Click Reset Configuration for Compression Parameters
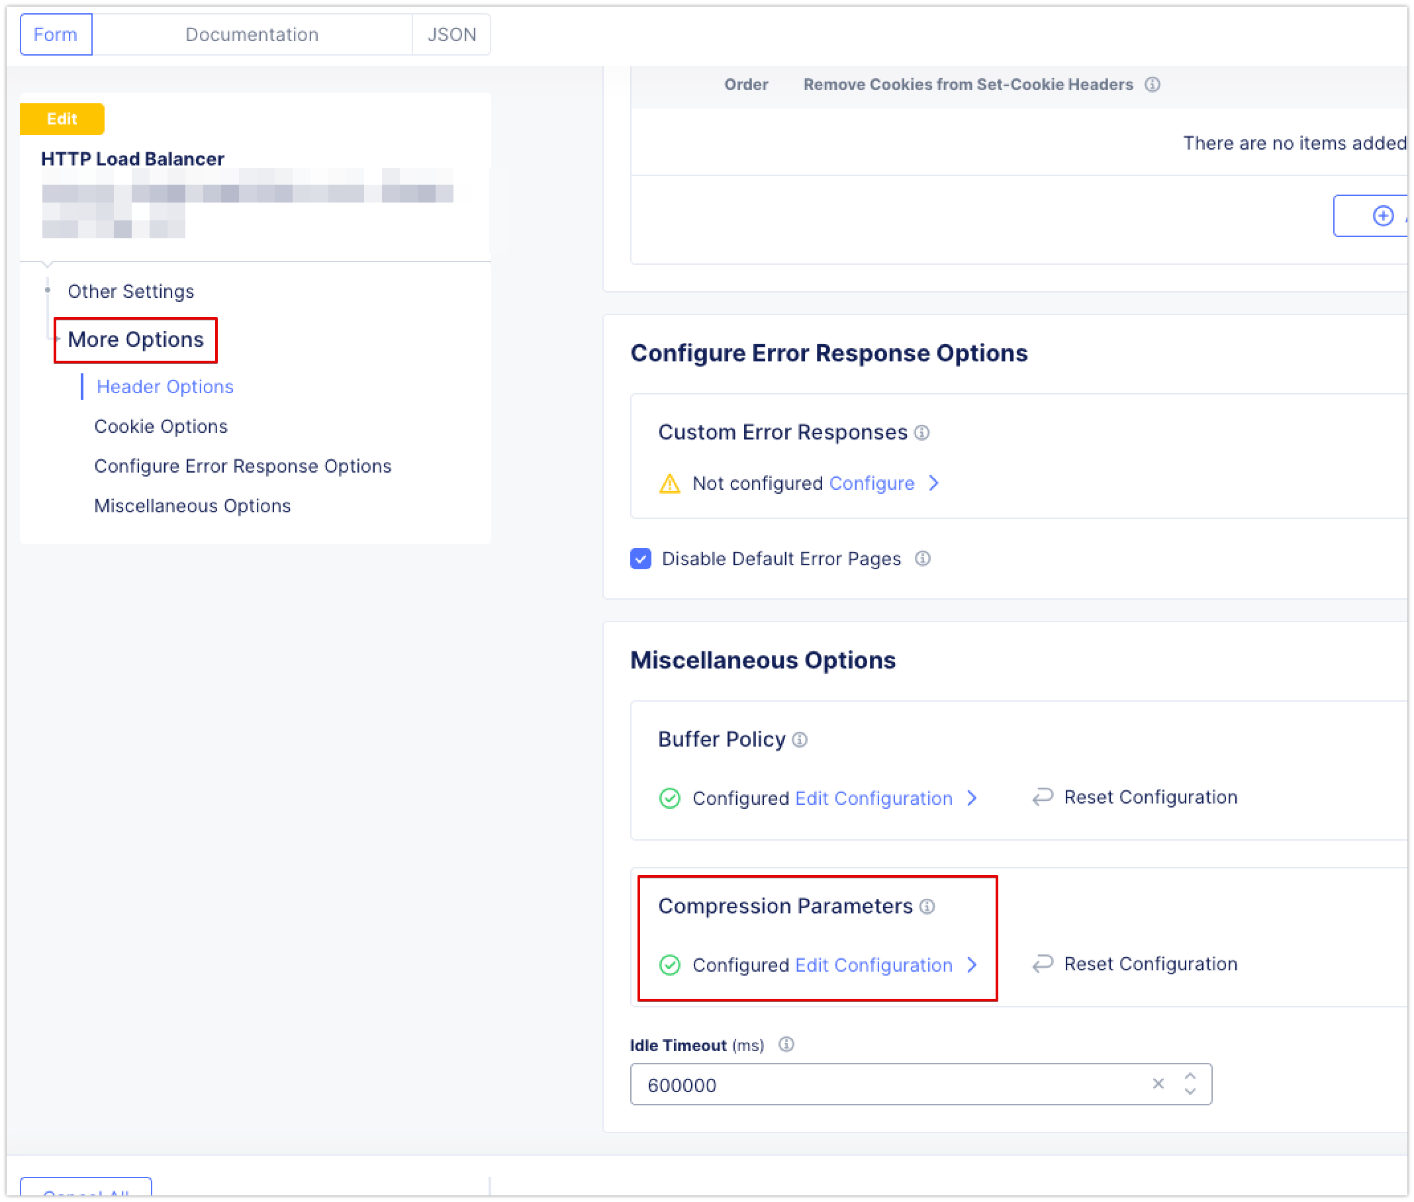Viewport: 1414px width, 1202px height. coord(1151,964)
